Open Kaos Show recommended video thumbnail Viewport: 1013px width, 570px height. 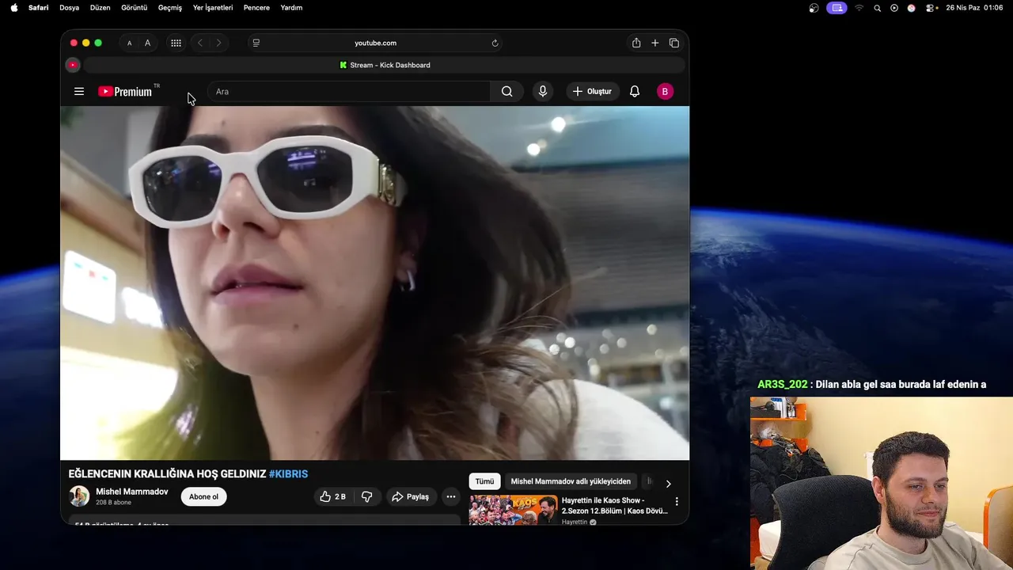tap(513, 510)
